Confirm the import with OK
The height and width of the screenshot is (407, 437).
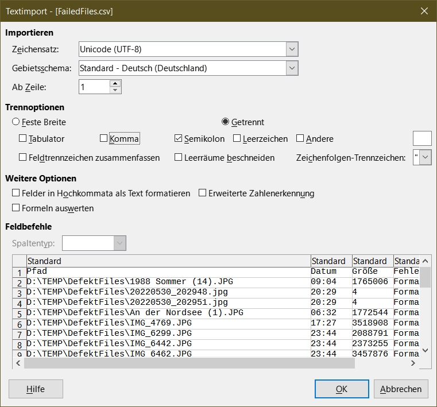point(342,389)
